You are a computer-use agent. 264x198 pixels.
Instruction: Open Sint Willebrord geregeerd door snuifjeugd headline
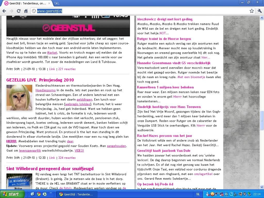click(x=50, y=169)
